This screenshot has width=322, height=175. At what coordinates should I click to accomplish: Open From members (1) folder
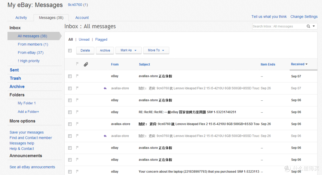pos(33,44)
